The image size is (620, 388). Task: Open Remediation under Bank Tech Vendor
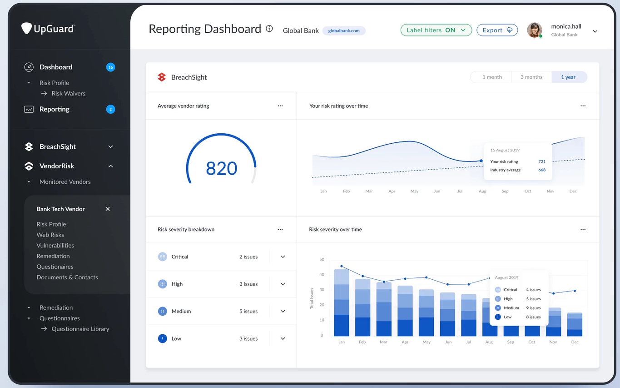coord(53,256)
